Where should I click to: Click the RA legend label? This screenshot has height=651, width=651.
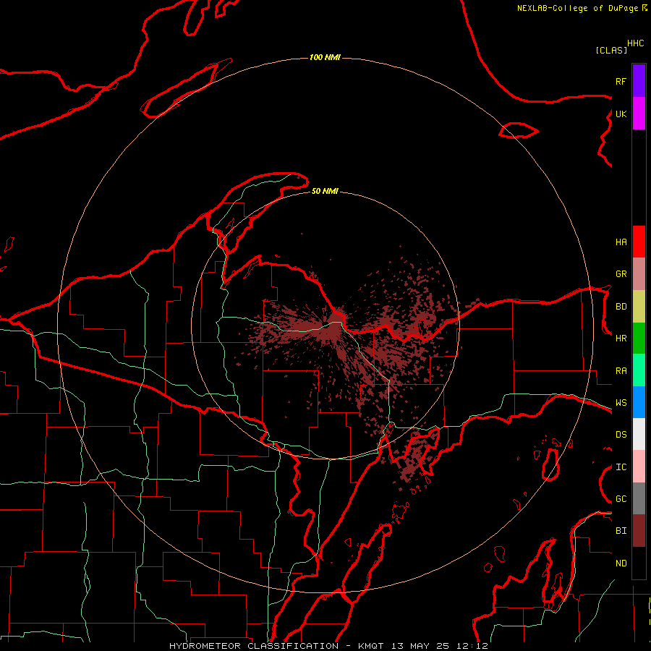(621, 371)
